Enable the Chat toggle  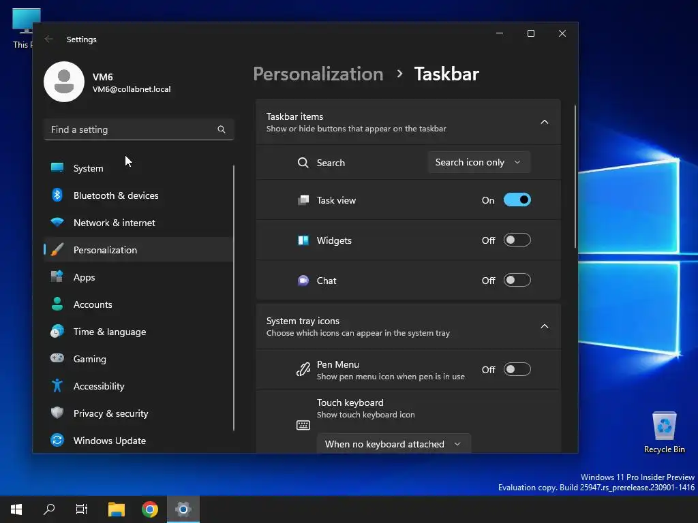click(x=517, y=280)
